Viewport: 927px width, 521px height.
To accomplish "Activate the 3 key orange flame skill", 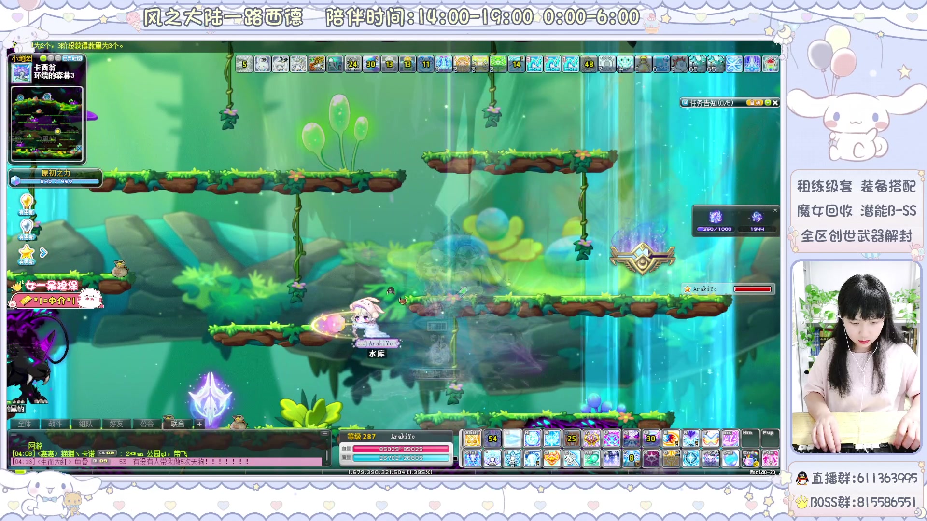I will click(551, 458).
